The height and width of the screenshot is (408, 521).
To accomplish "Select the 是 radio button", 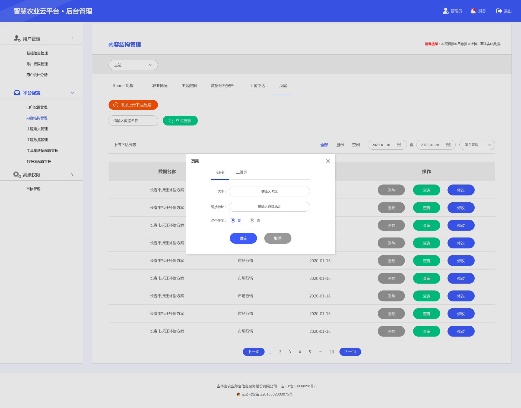I will [x=233, y=220].
